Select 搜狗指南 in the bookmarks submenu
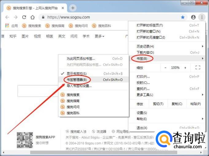This screenshot has height=156, width=209. pyautogui.click(x=94, y=101)
